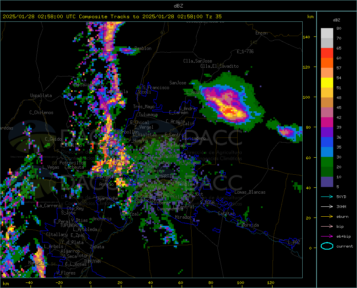
Task: Click the 'Catitas' map label
Action: click(226, 214)
